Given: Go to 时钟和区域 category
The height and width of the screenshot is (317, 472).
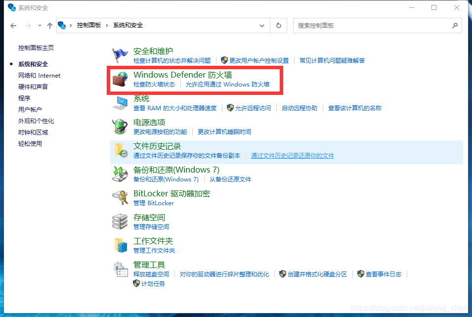Looking at the screenshot, I should [x=33, y=132].
